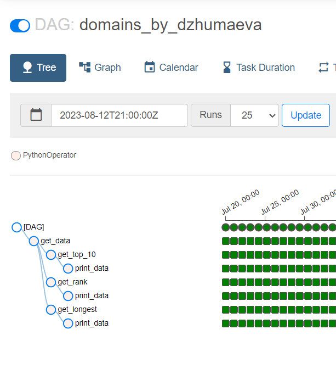Screen dimensions: 336x374
Task: Click the Graph tab icon
Action: tap(85, 67)
